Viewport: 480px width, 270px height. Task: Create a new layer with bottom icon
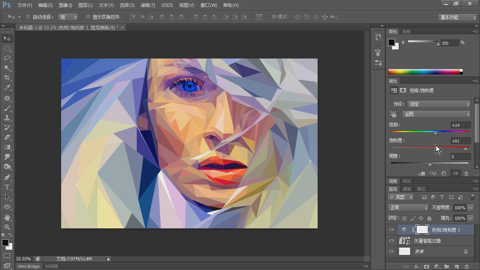click(456, 266)
